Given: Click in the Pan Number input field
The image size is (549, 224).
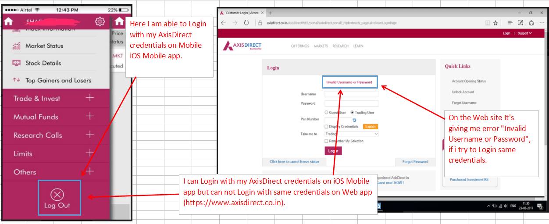Looking at the screenshot, I should 338,120.
